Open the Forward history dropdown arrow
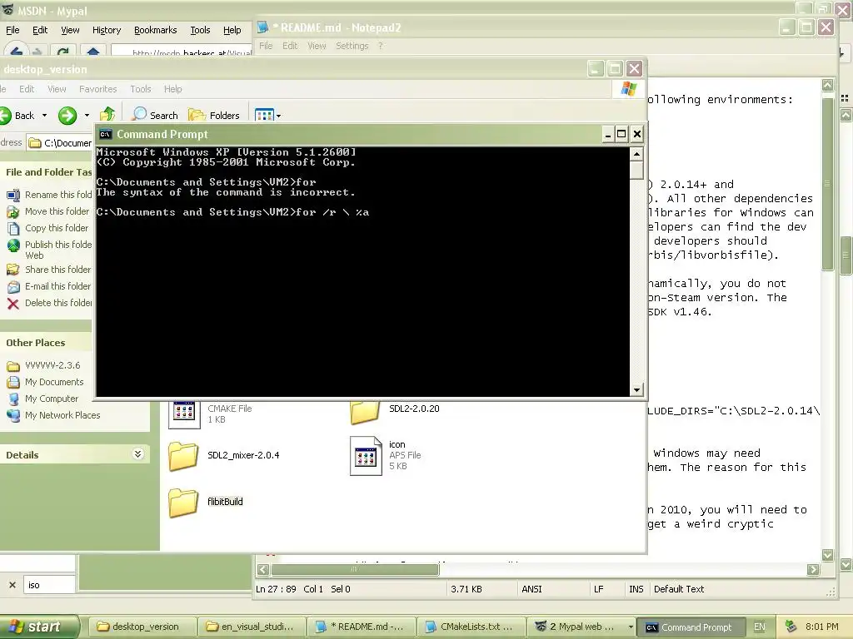This screenshot has width=853, height=639. (87, 115)
